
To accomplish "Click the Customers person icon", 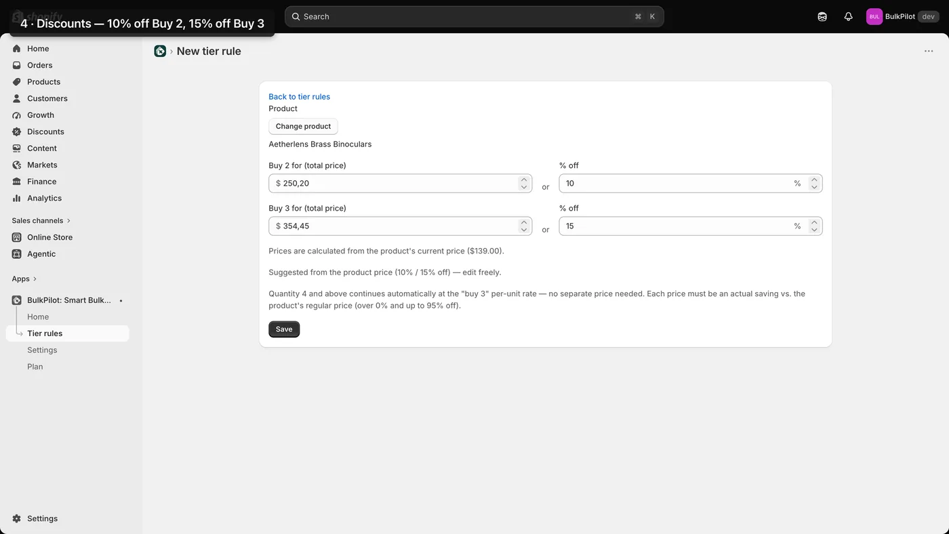I will click(17, 98).
